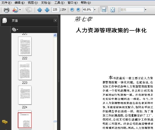Zoom in with the plus button

(78, 10)
